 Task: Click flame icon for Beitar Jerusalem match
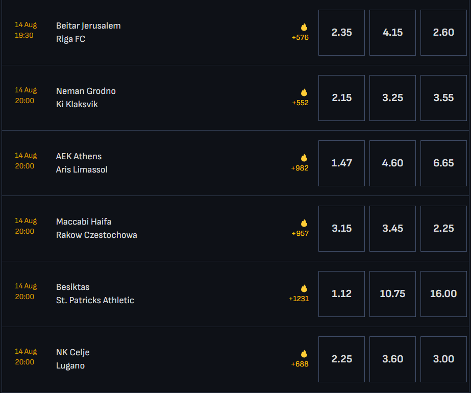coord(304,27)
